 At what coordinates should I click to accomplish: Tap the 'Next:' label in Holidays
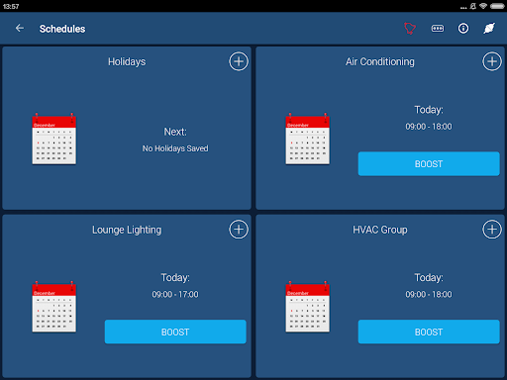click(x=175, y=132)
